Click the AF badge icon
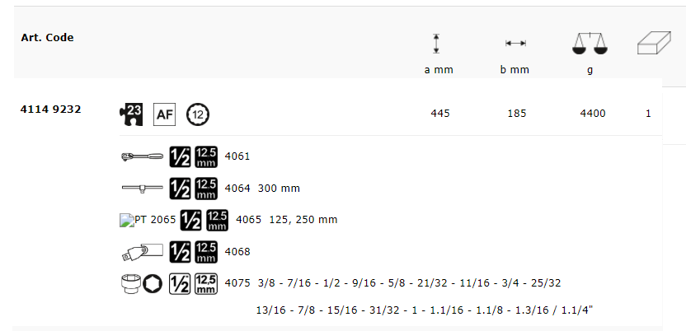The height and width of the screenshot is (331, 686). click(165, 114)
